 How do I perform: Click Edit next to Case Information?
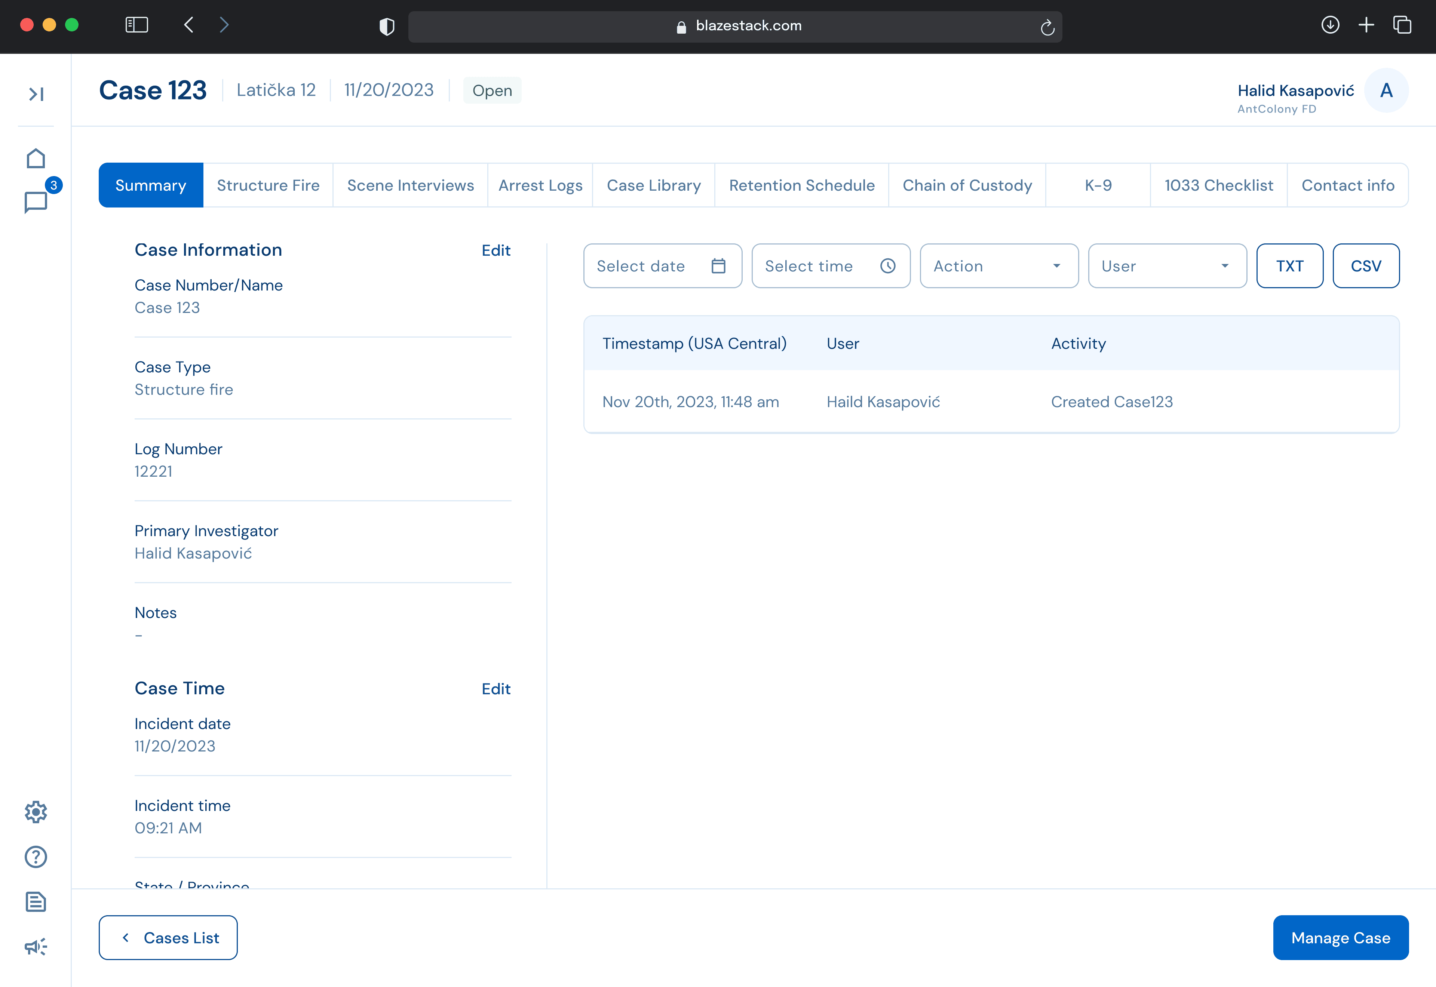click(x=495, y=250)
